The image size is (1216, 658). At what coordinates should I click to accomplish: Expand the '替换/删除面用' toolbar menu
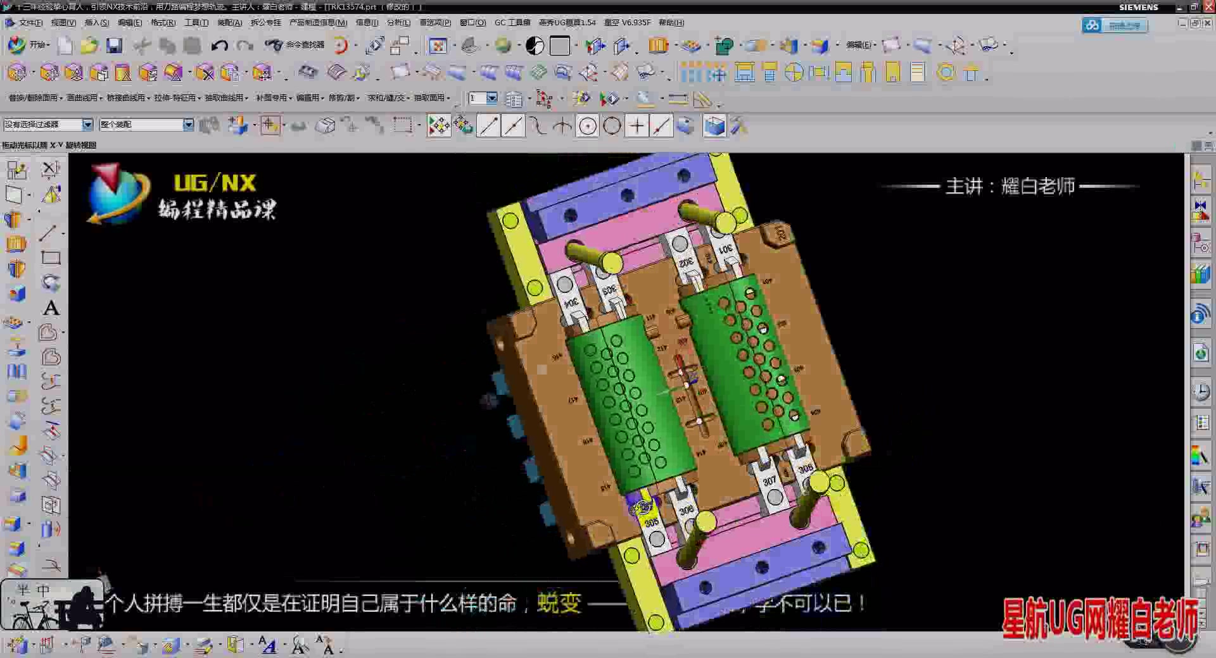coord(35,98)
